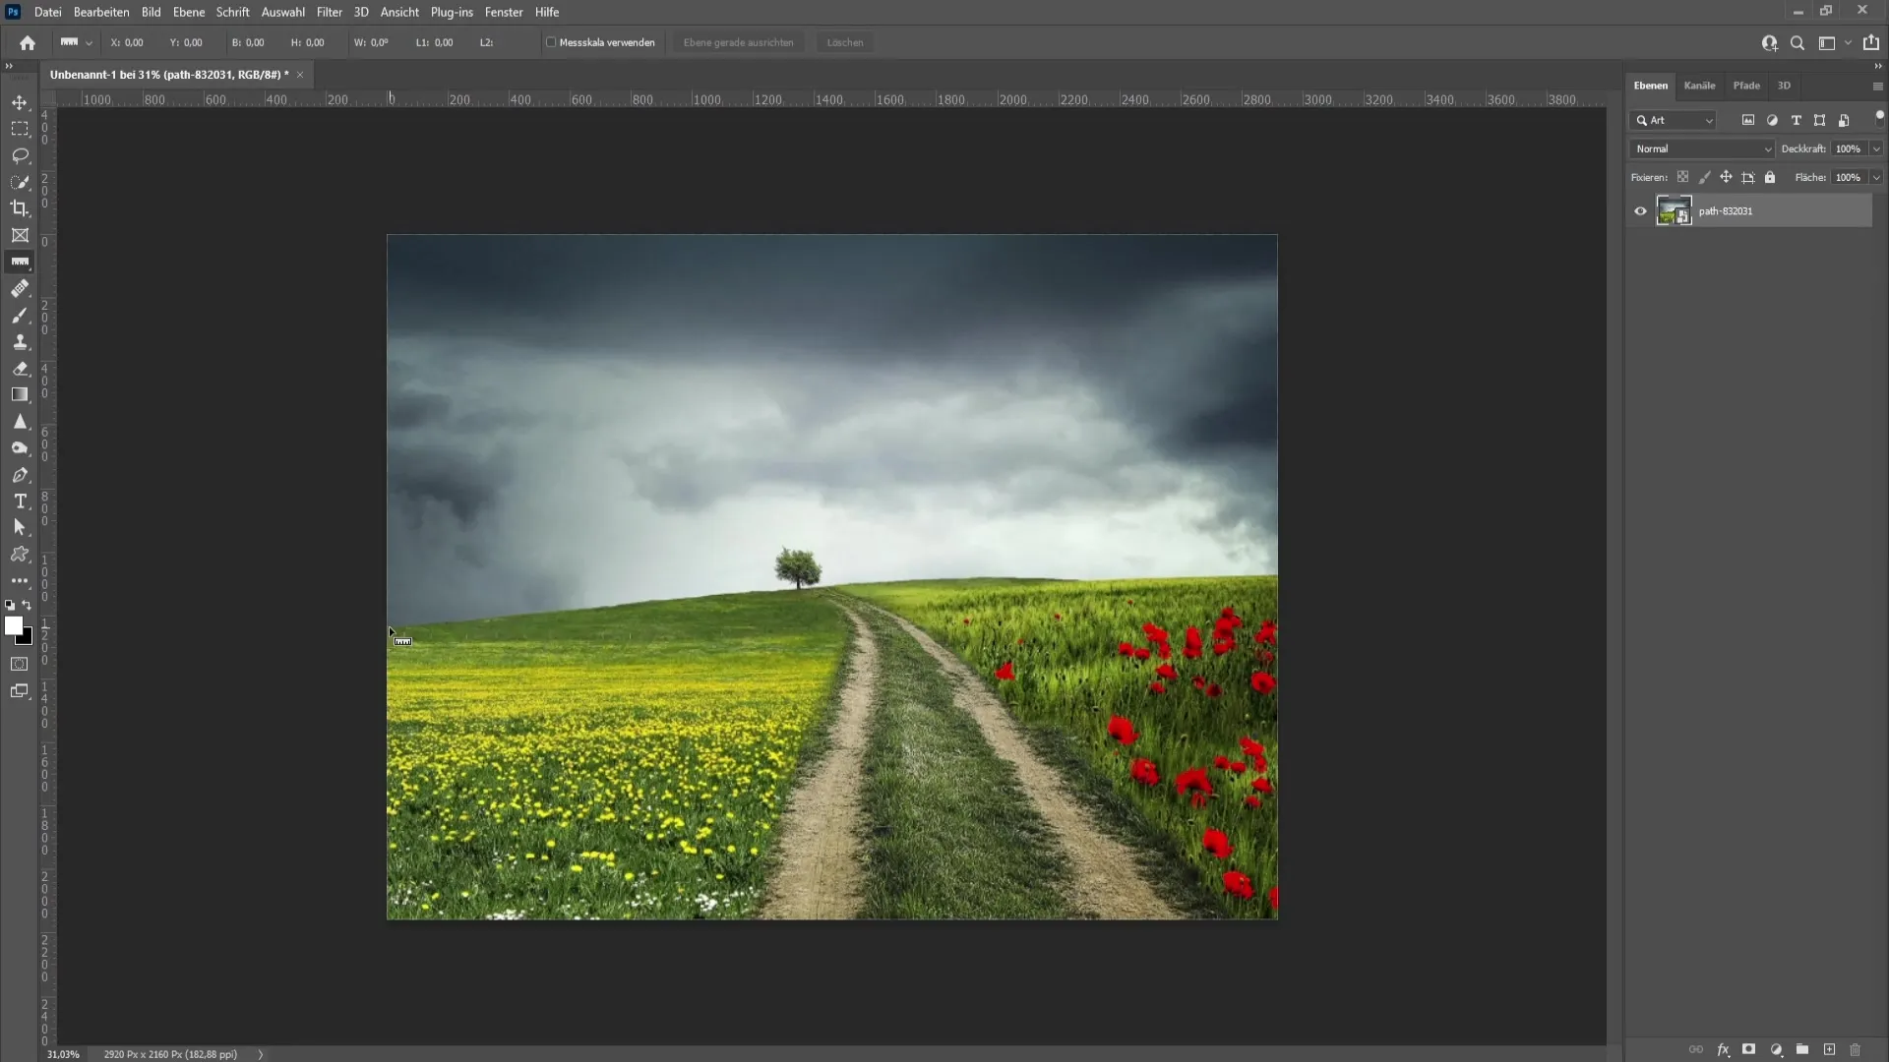
Task: Enable Messkala verwenden checkbox
Action: point(550,43)
